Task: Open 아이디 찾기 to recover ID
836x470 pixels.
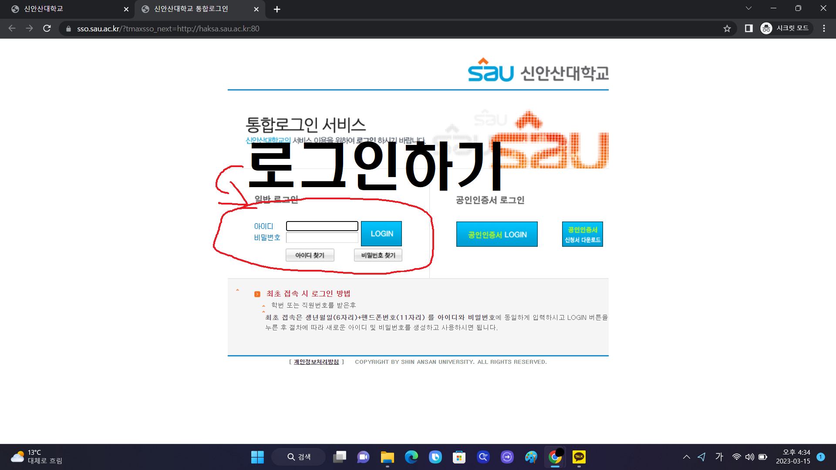Action: (310, 255)
